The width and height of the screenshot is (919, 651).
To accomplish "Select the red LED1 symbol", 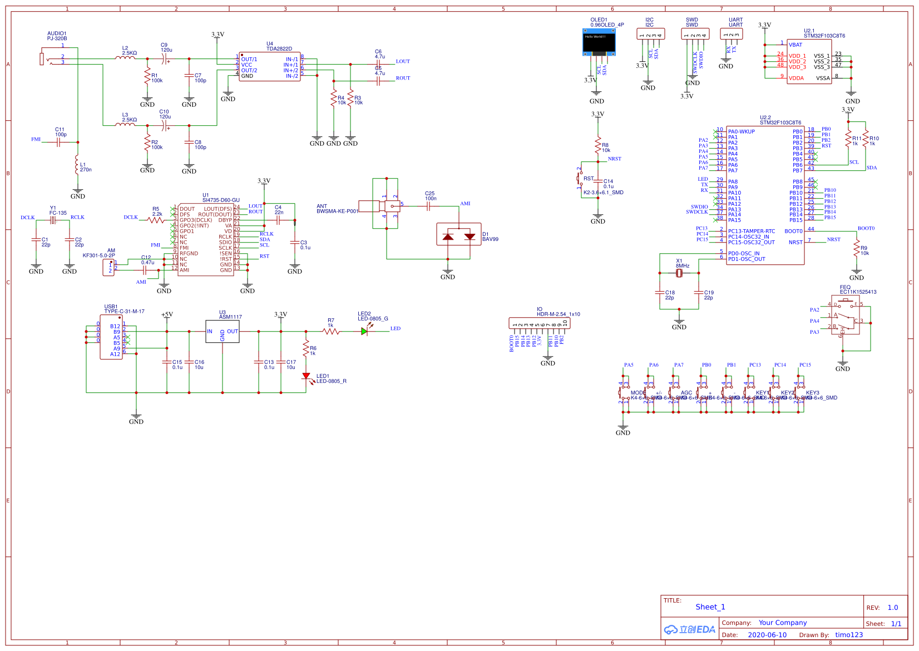I will tap(306, 376).
